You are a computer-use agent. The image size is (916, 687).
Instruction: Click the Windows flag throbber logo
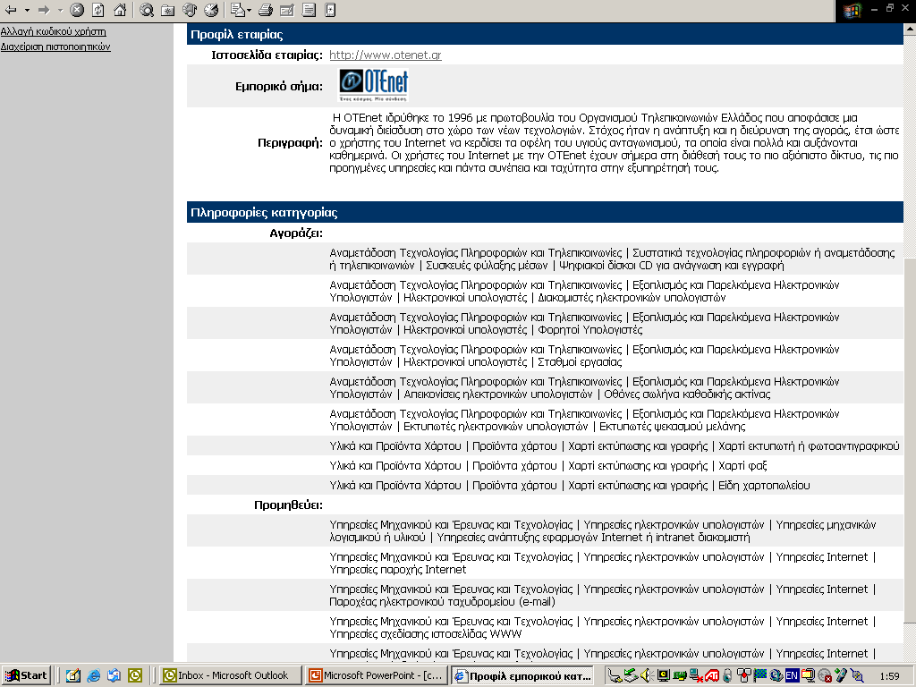point(852,11)
